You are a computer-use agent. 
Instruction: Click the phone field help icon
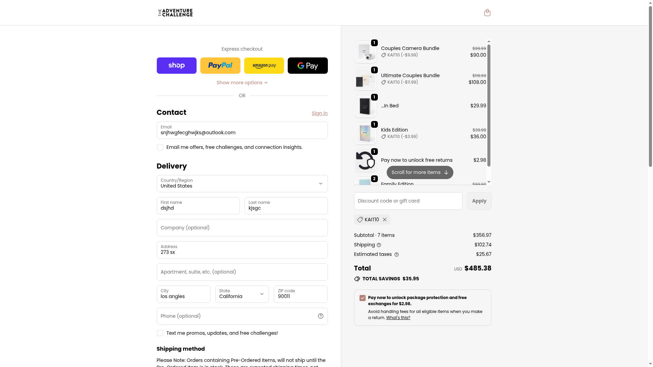click(320, 316)
